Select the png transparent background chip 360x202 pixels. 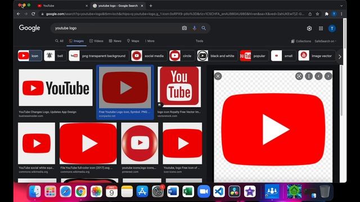pos(99,56)
